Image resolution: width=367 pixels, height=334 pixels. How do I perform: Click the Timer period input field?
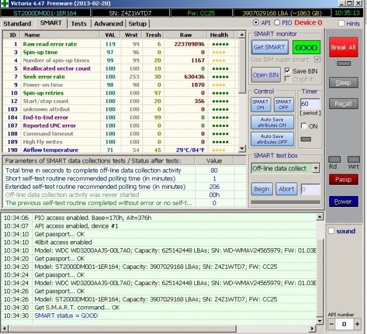coord(310,104)
